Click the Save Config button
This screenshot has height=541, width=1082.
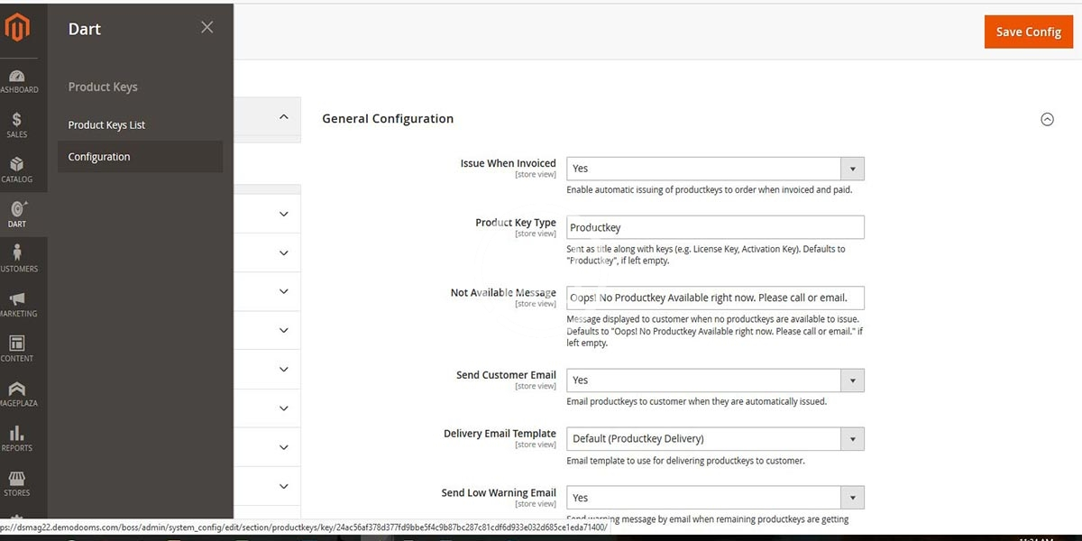coord(1028,32)
